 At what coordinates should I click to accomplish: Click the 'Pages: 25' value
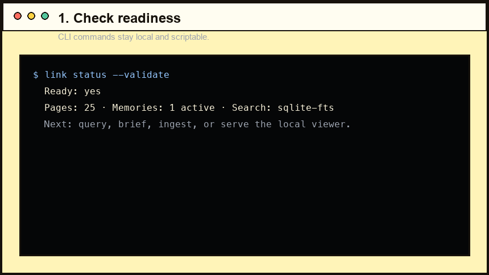pos(69,108)
